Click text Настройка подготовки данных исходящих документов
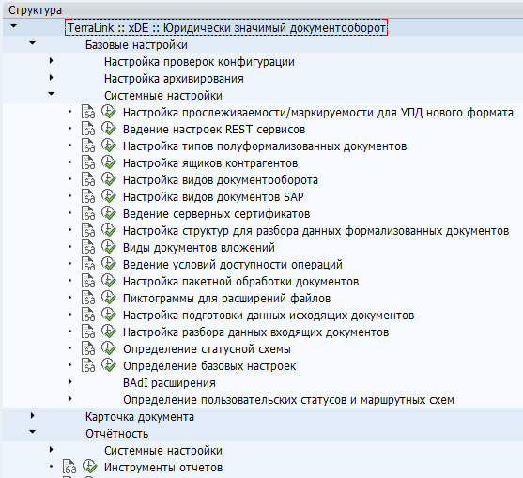This screenshot has width=523, height=478. click(x=269, y=316)
